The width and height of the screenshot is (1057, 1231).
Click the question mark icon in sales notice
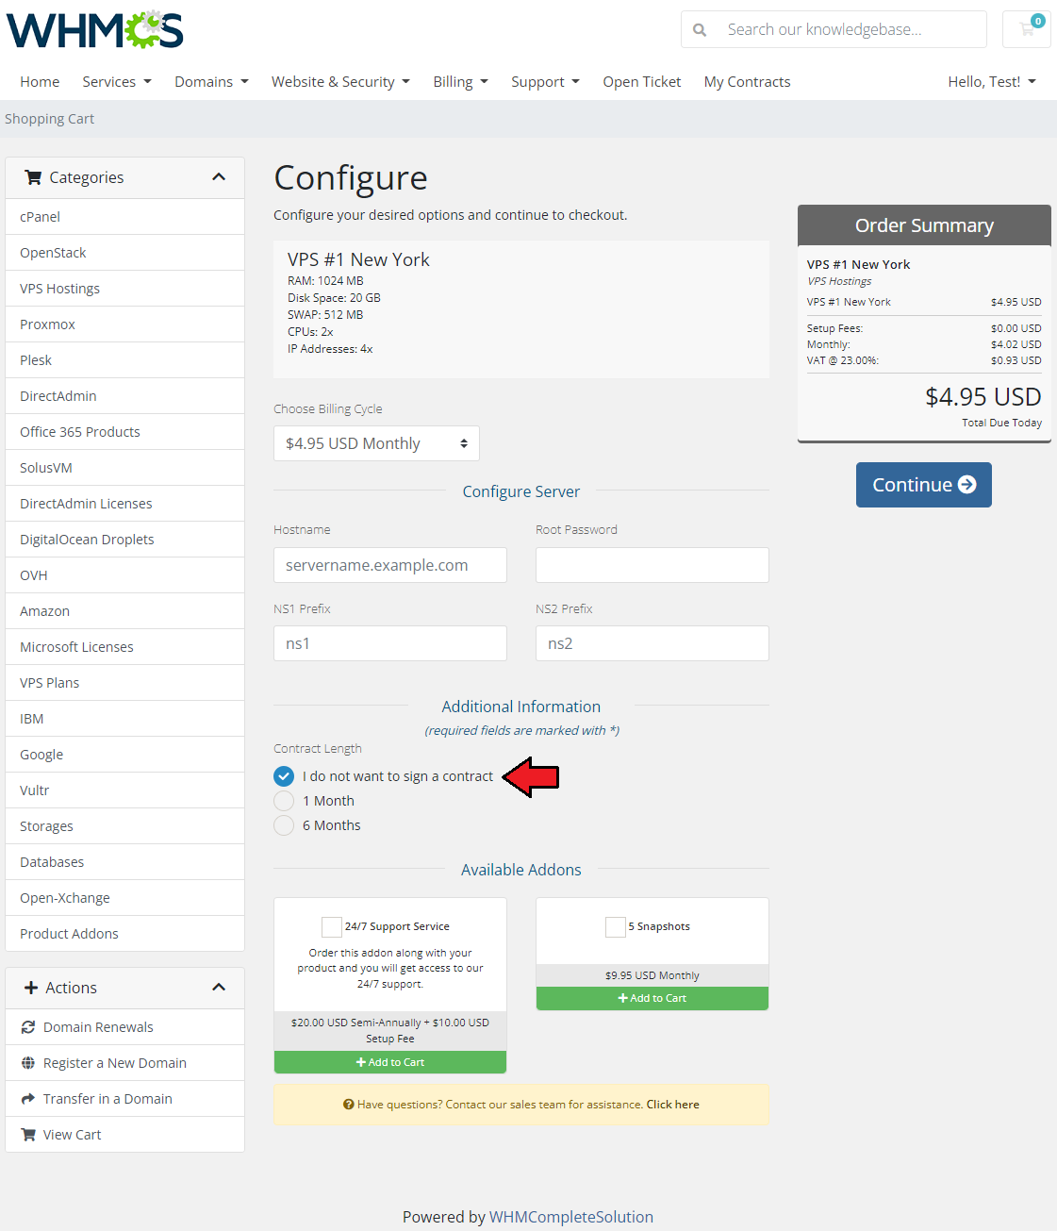tap(349, 1105)
